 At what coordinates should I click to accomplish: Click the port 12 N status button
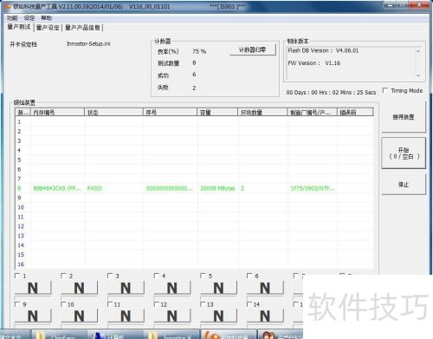click(x=172, y=316)
